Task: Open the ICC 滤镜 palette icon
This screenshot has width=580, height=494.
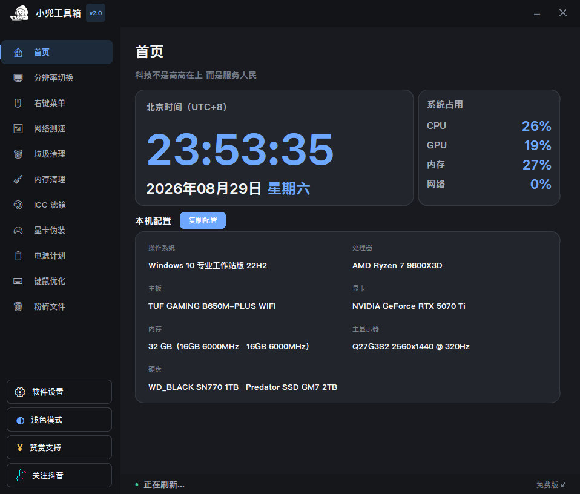Action: [x=18, y=205]
